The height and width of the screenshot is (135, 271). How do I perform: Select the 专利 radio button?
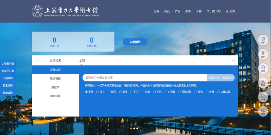point(154,92)
